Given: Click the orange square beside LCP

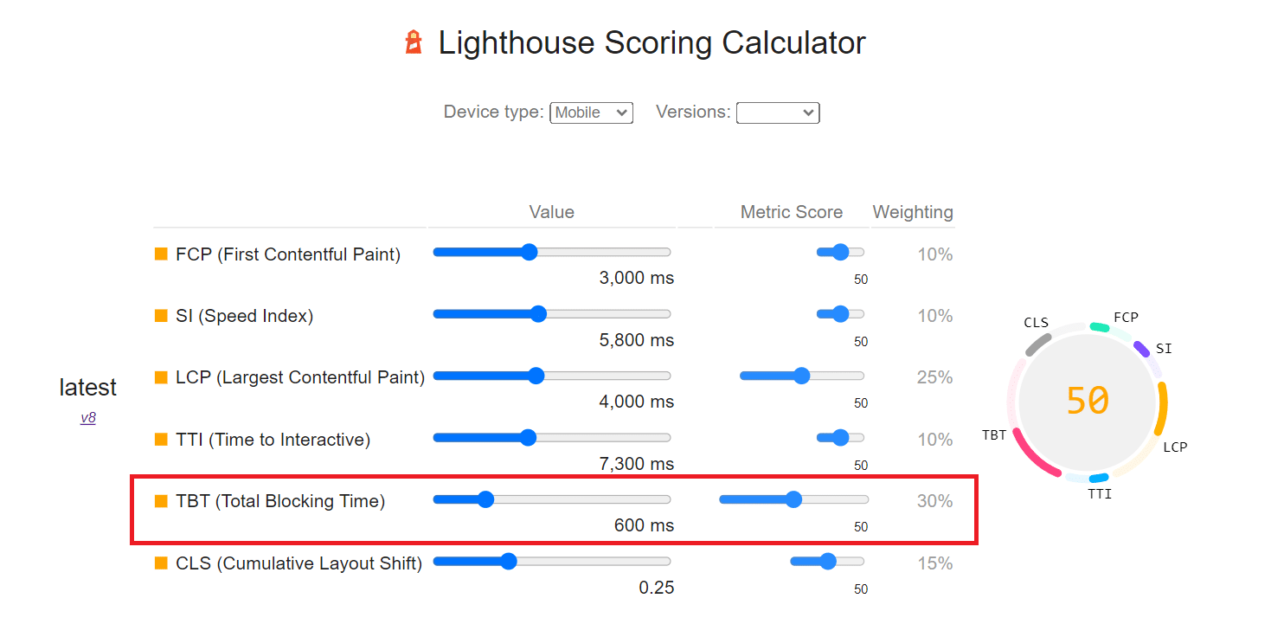Looking at the screenshot, I should pyautogui.click(x=160, y=377).
